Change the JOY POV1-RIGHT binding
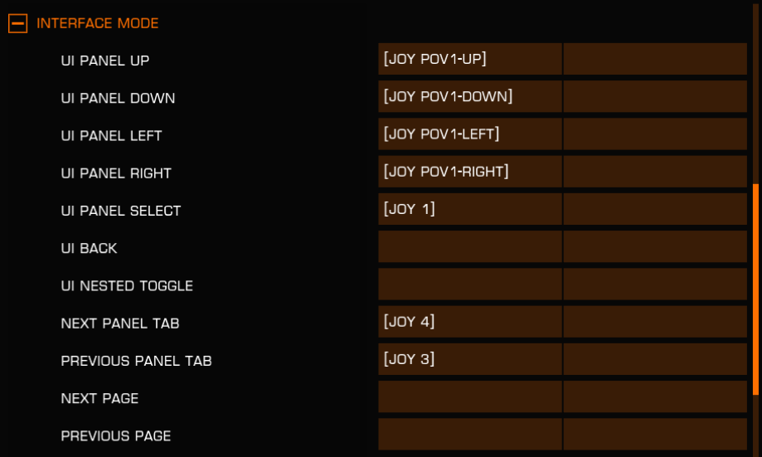 click(470, 171)
